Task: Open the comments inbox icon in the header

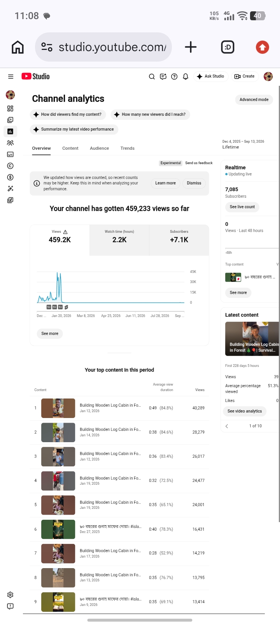Action: [163, 76]
